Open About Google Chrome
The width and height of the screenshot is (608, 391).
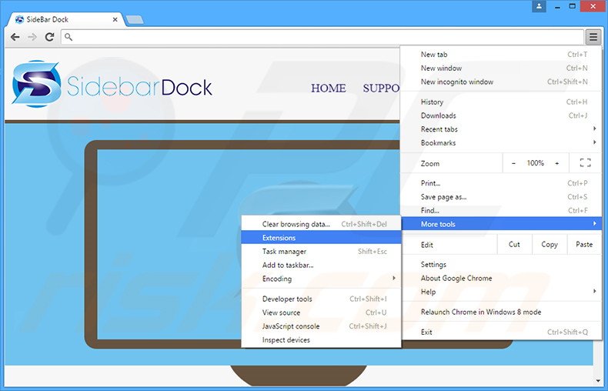click(x=501, y=278)
